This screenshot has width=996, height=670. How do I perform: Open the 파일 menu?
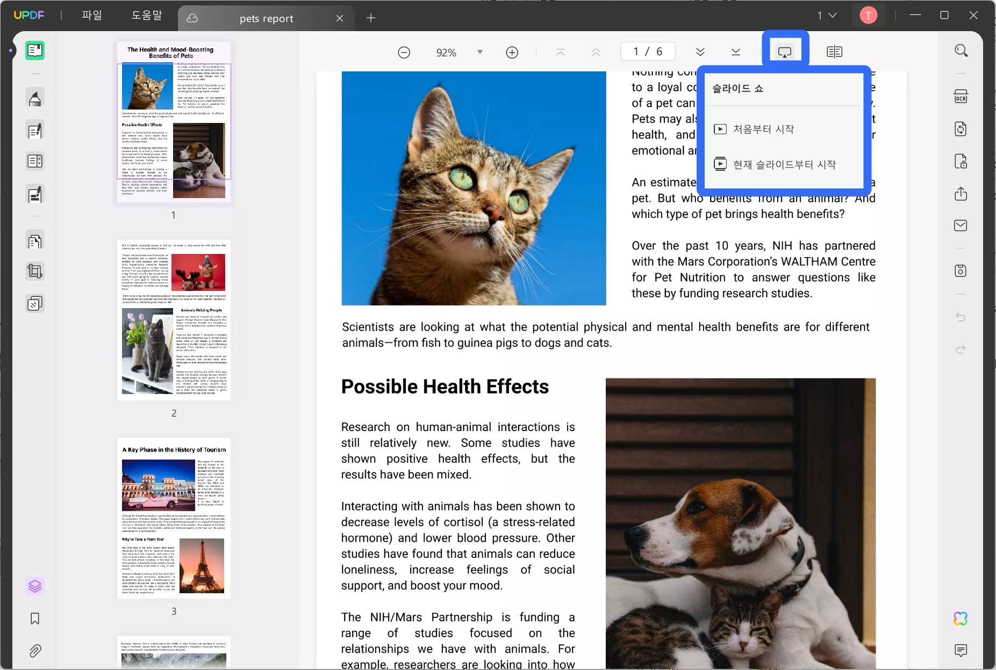[91, 16]
